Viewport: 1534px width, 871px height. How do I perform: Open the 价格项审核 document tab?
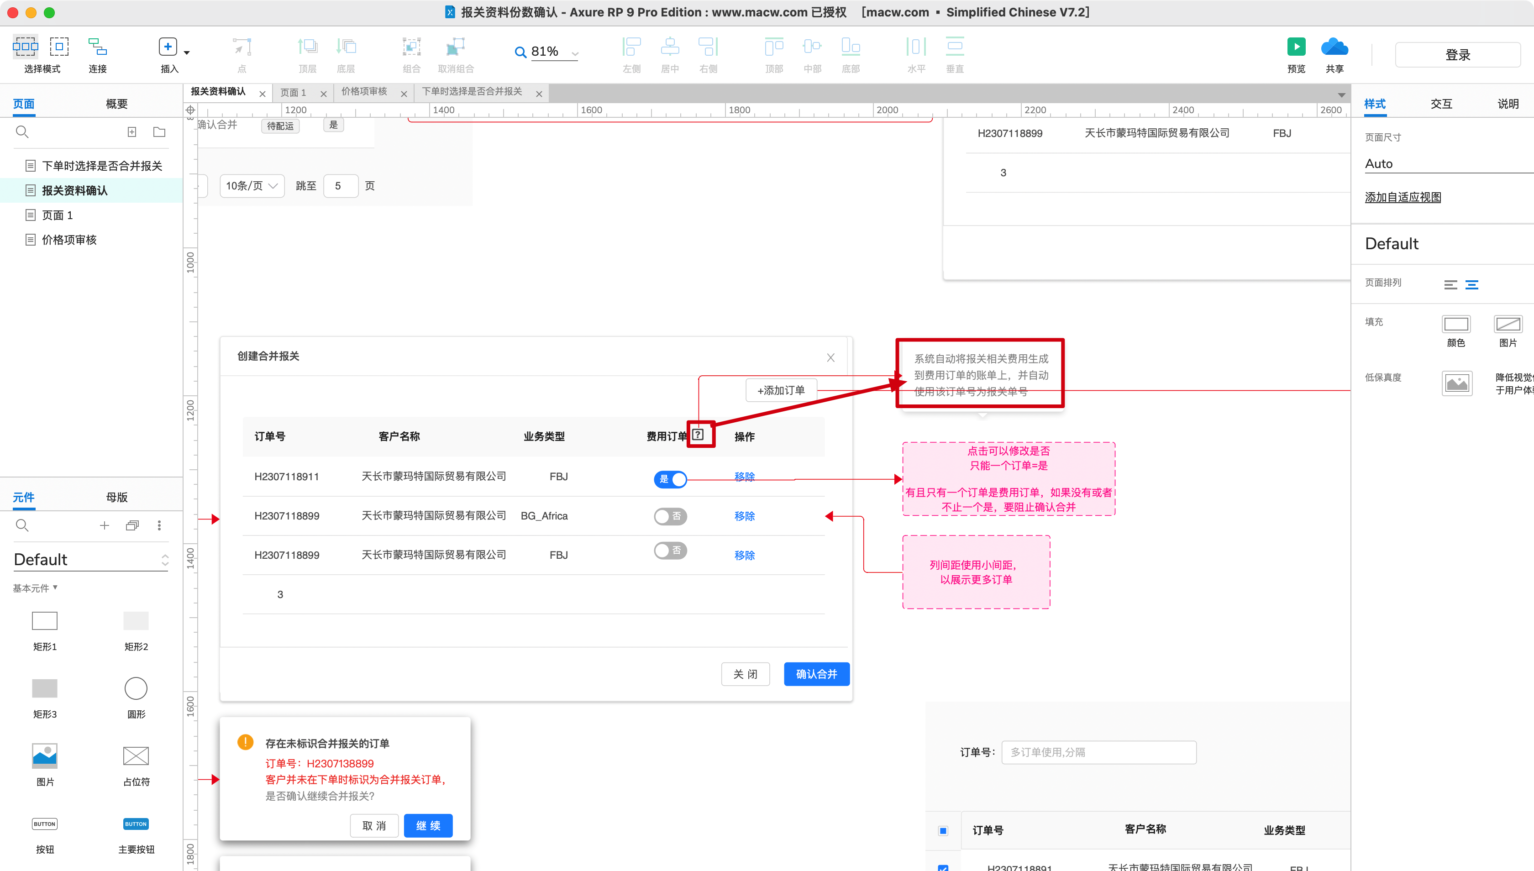coord(364,91)
